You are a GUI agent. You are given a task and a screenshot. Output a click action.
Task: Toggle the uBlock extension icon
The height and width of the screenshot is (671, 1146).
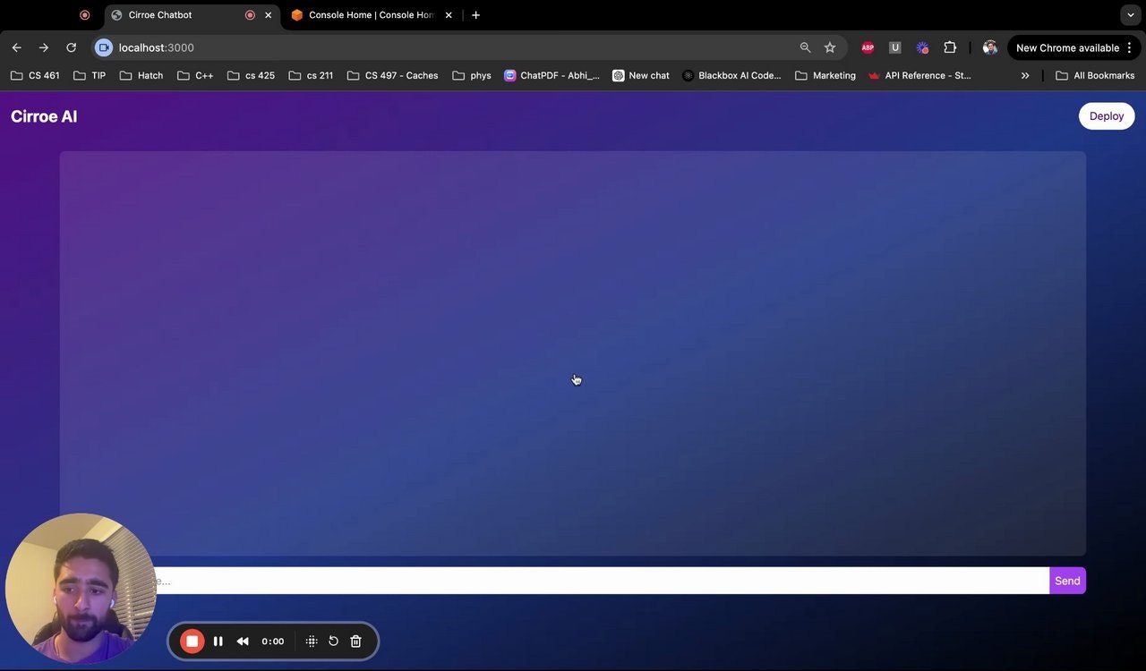point(894,47)
